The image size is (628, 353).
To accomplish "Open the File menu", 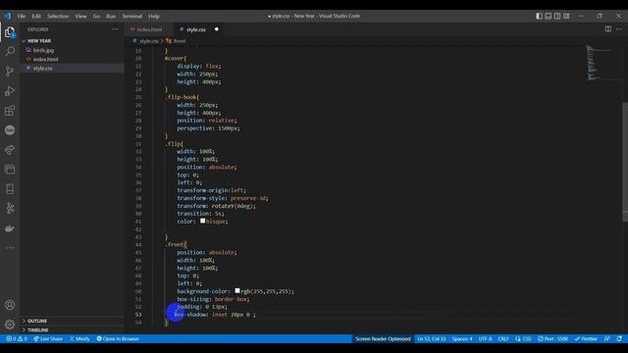I will [x=22, y=16].
